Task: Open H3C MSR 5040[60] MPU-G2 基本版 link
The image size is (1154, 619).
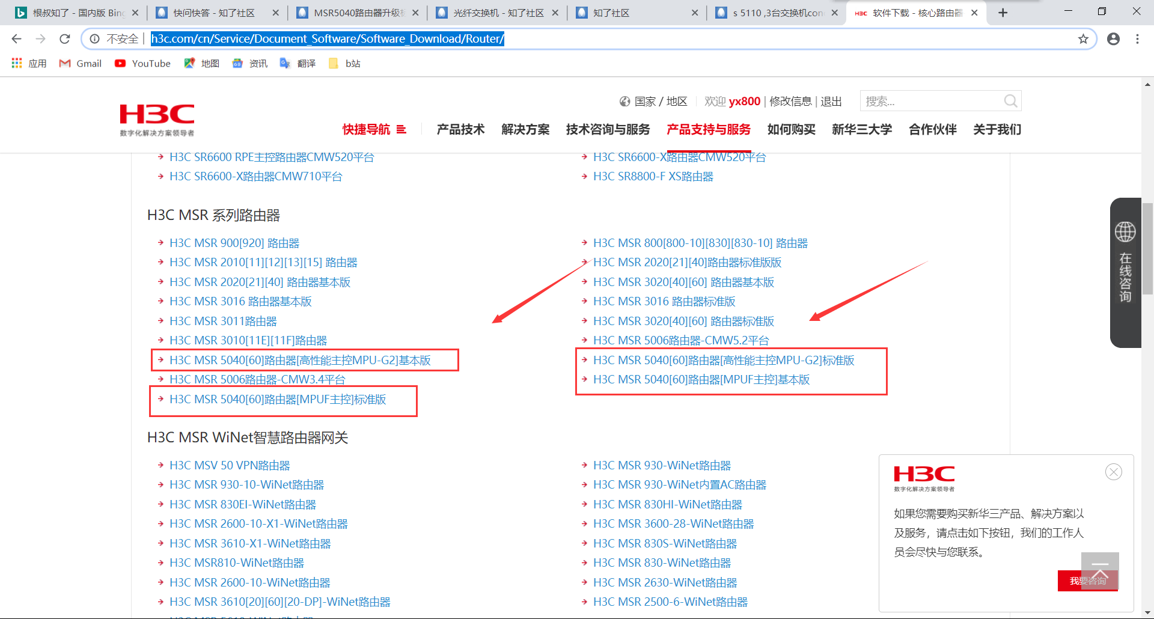Action: pos(300,360)
